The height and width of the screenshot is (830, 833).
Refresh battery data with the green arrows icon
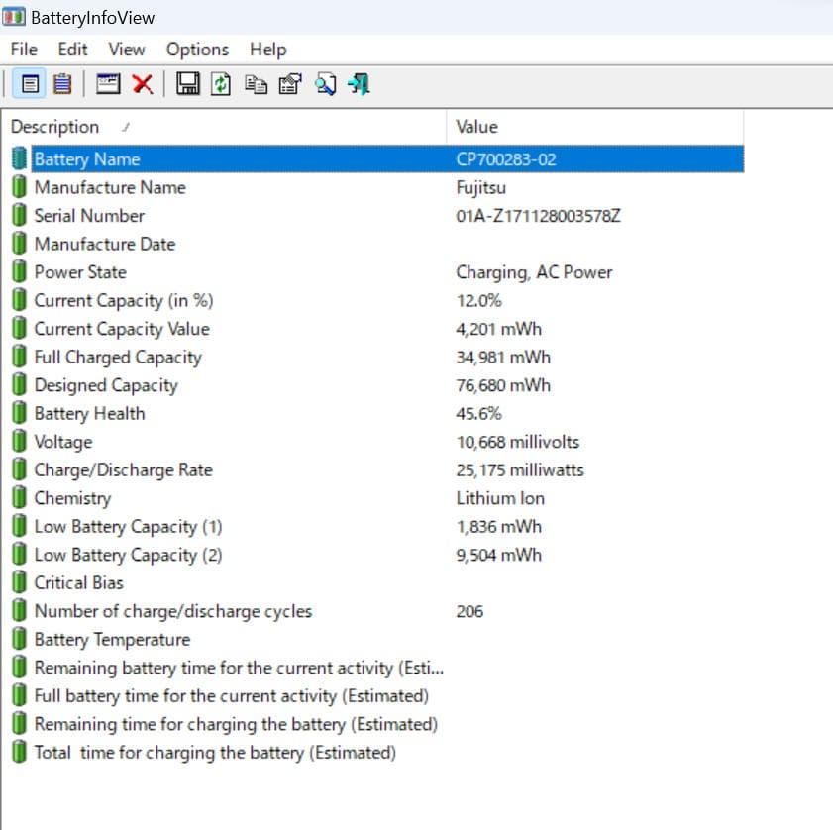coord(222,85)
